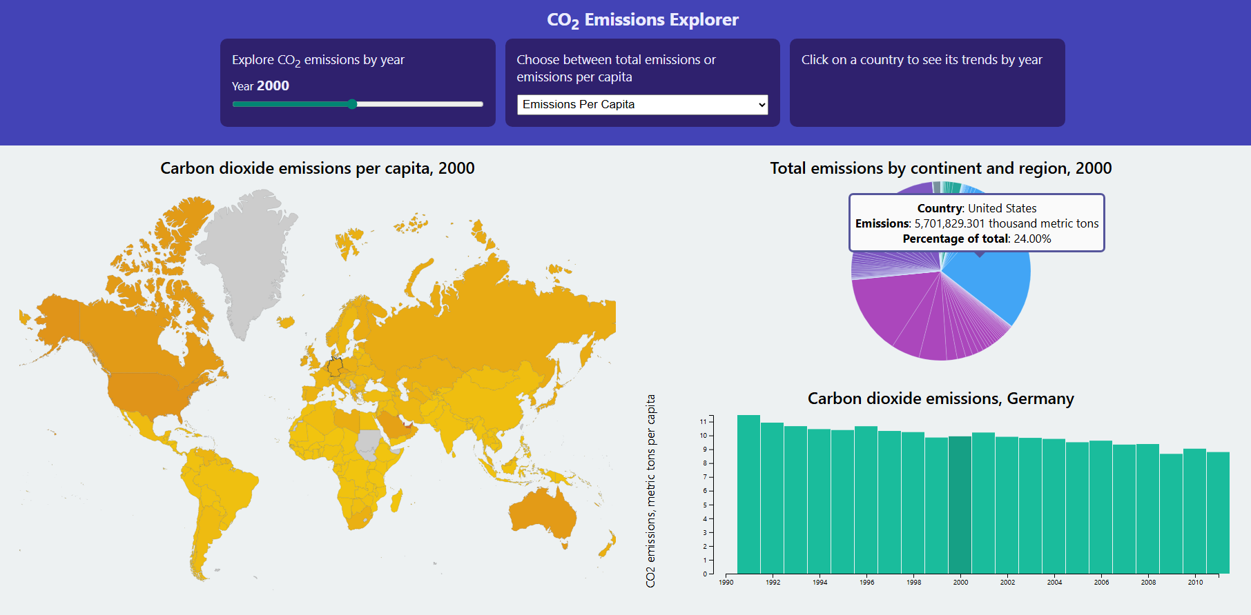Click the 2008 bar in Germany chart
Image resolution: width=1251 pixels, height=615 pixels.
[x=1147, y=509]
